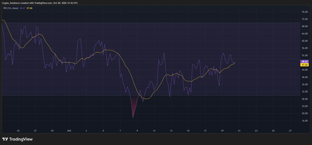Click the Crypto_feednews TradingView.com header text

tap(40, 3)
